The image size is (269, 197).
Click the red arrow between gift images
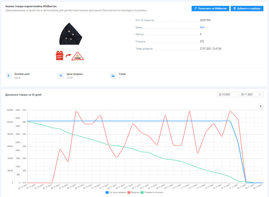tap(68, 56)
